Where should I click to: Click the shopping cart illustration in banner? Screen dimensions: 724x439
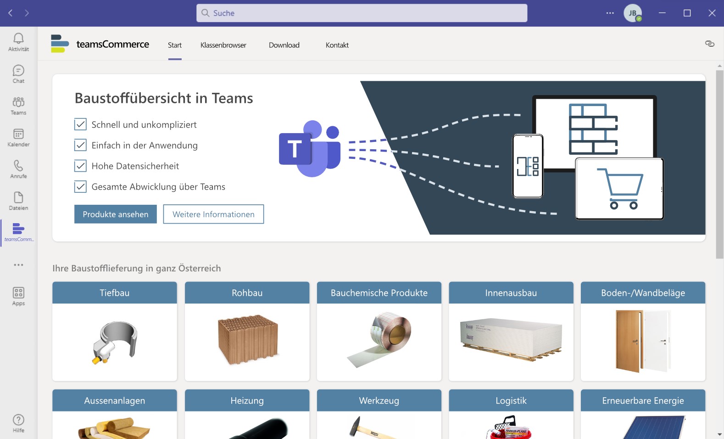pos(619,189)
